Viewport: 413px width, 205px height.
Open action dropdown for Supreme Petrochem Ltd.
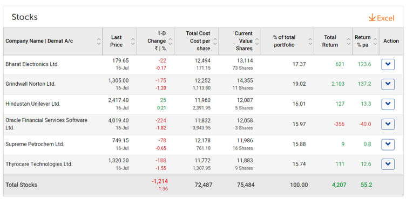[388, 145]
